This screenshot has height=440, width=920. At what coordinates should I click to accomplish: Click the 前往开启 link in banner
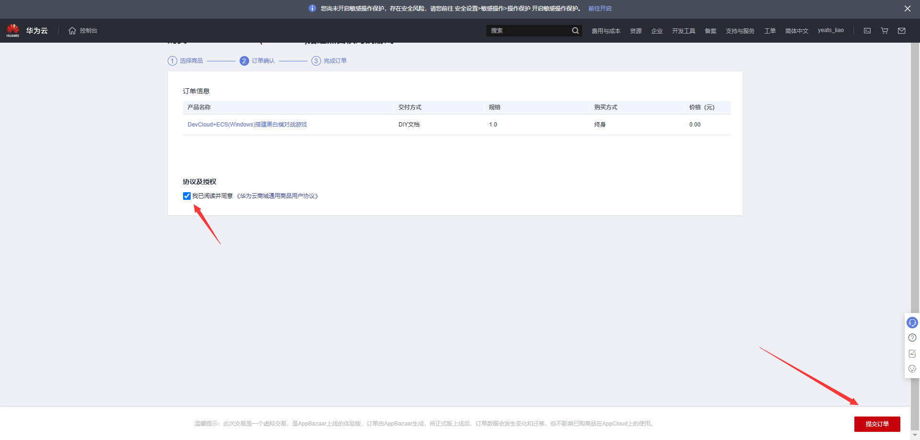tap(600, 9)
